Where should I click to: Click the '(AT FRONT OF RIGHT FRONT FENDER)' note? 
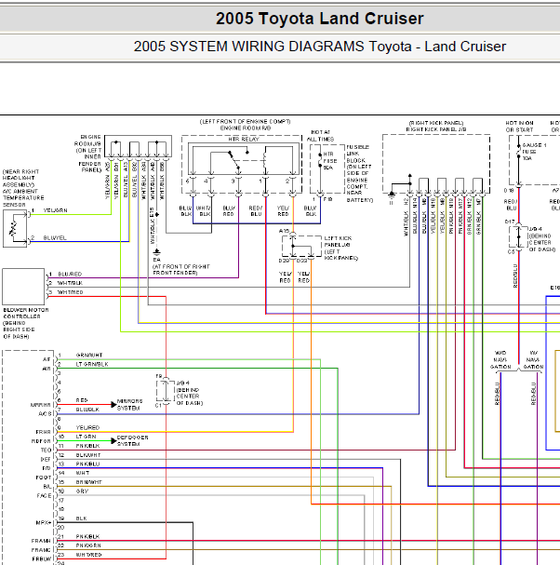pos(180,270)
